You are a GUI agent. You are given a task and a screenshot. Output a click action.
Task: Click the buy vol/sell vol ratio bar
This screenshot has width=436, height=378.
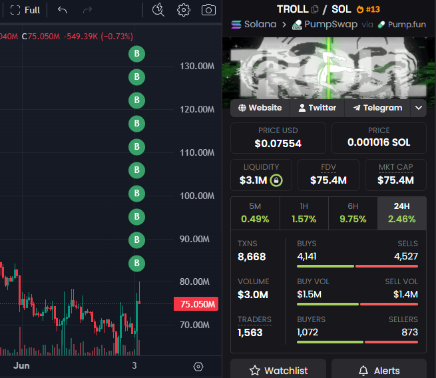tap(357, 304)
